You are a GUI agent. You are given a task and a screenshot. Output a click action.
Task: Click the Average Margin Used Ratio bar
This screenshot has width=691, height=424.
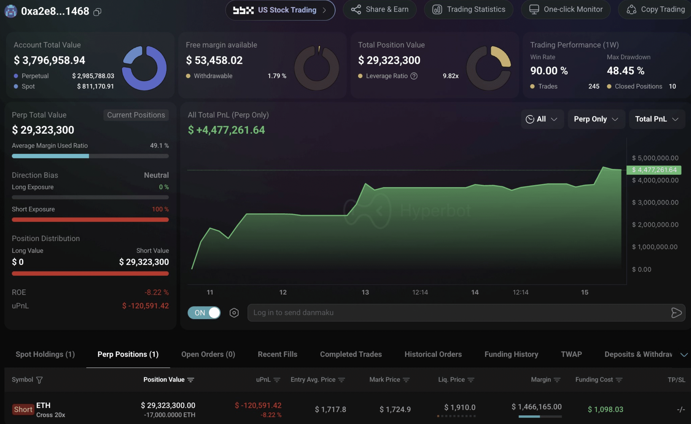90,156
